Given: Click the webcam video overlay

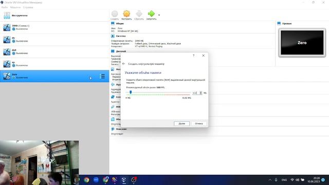Looking at the screenshot, I should coord(40,163).
